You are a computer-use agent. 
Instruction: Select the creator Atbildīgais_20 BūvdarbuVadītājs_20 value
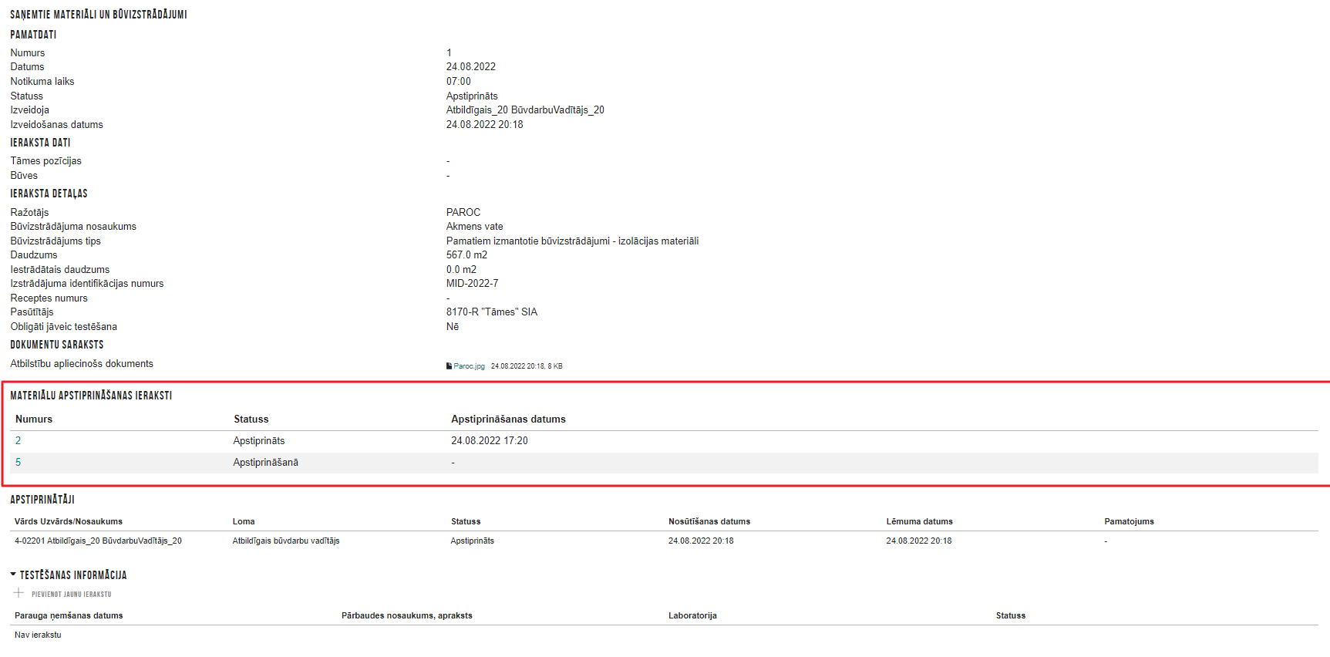pyautogui.click(x=525, y=110)
